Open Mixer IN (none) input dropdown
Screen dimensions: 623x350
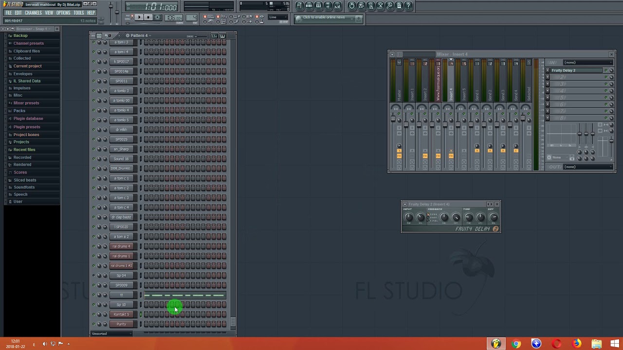588,62
